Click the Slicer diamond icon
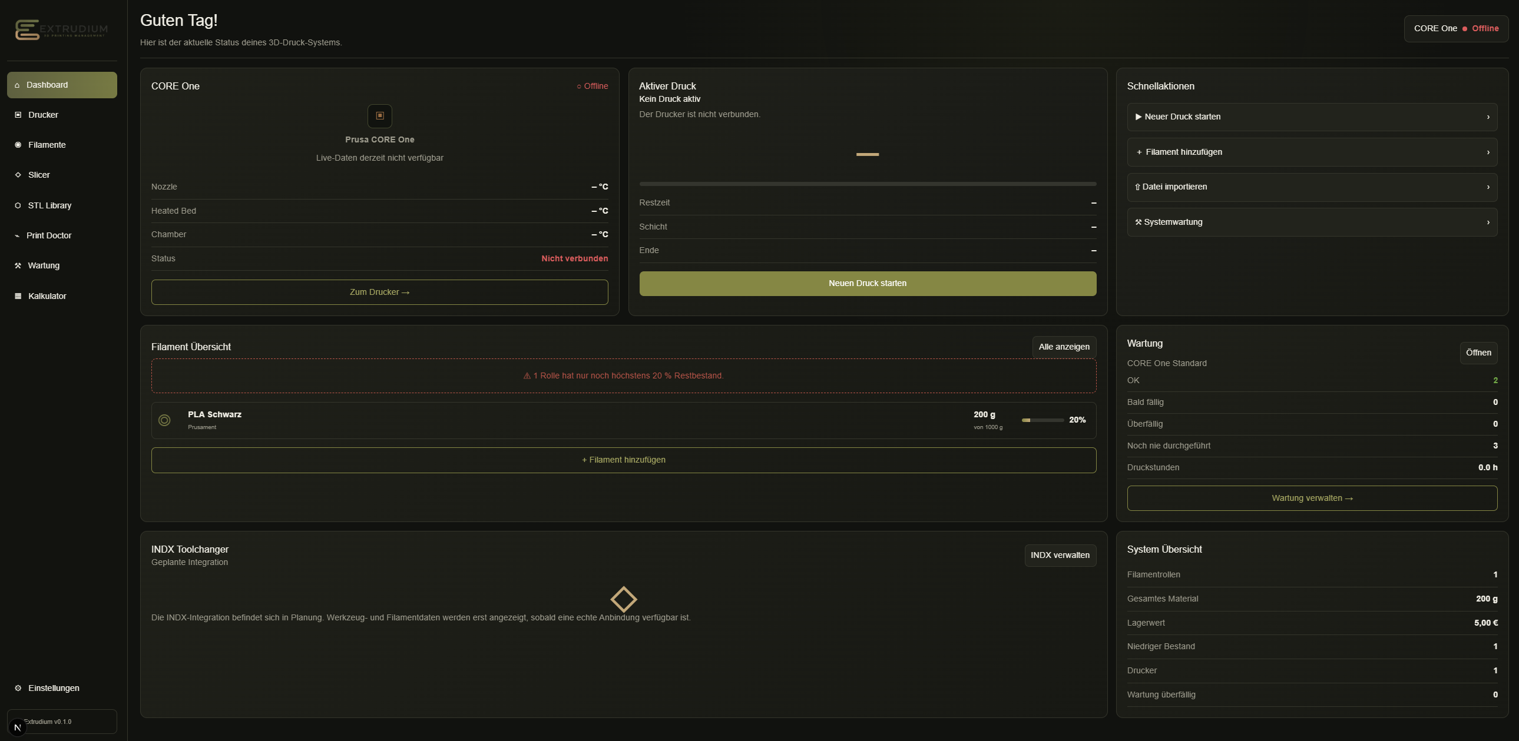This screenshot has height=741, width=1519. click(x=18, y=175)
